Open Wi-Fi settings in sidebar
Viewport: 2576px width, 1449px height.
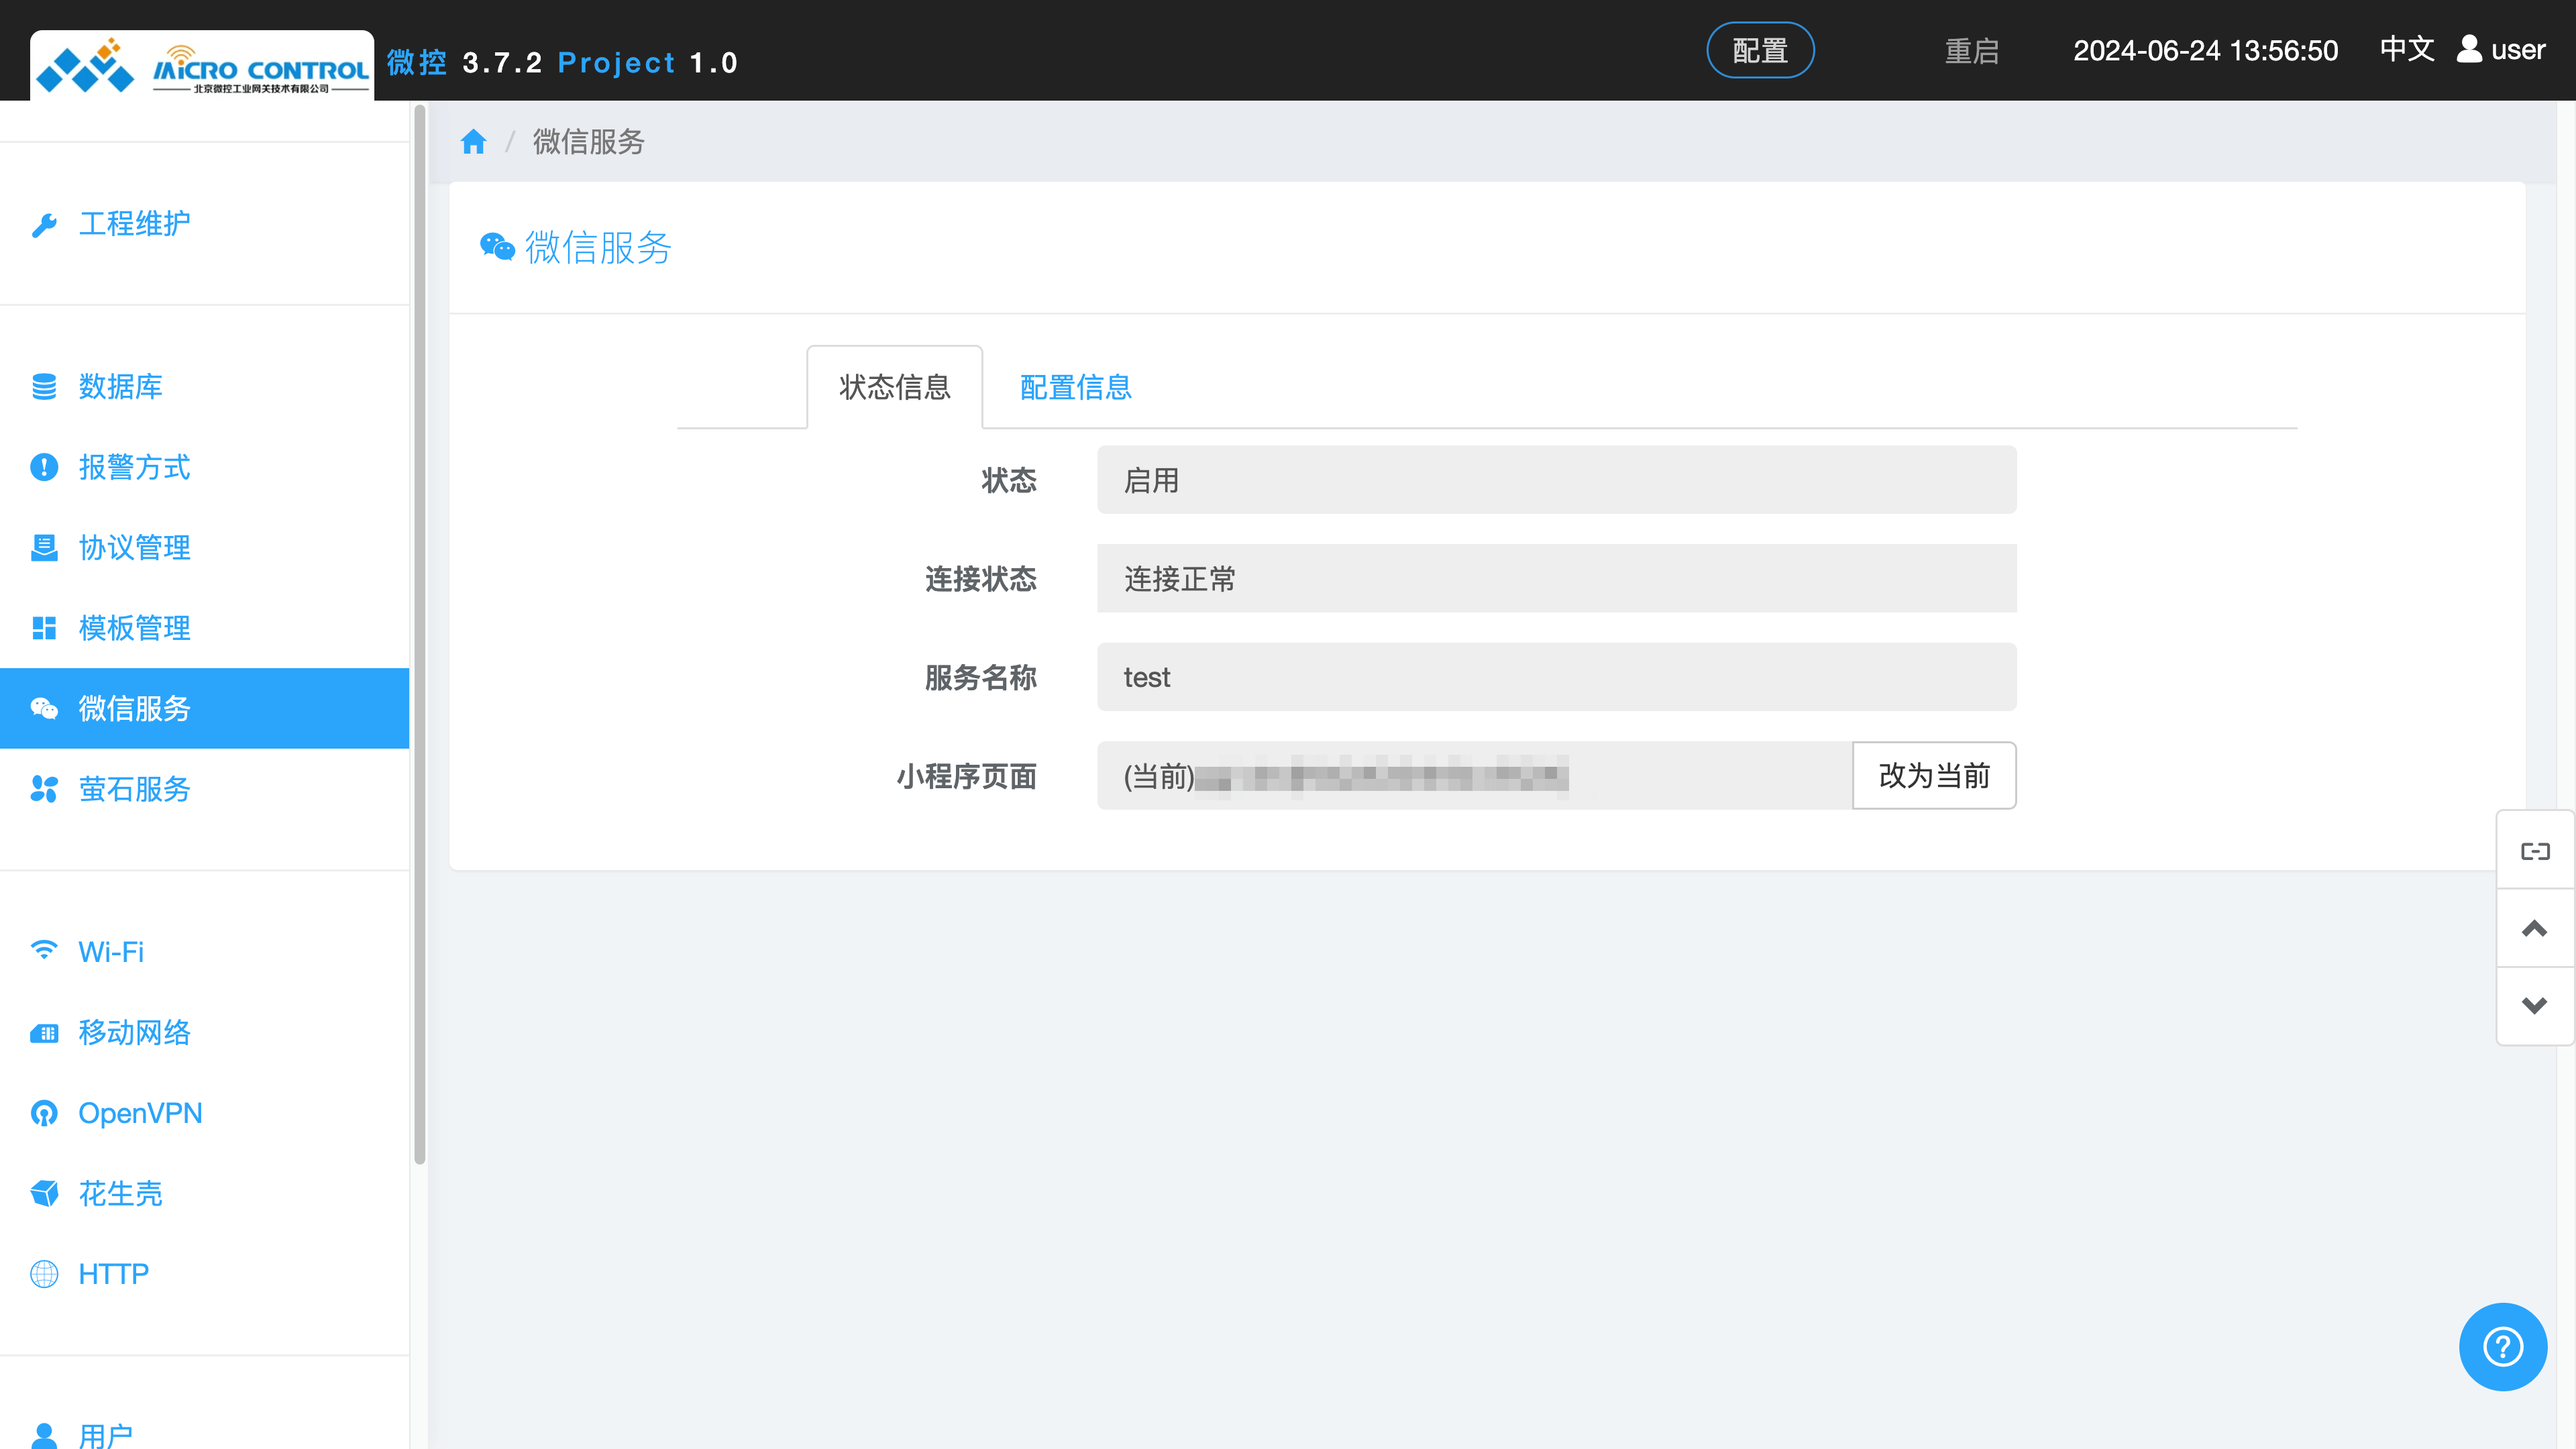coord(110,951)
